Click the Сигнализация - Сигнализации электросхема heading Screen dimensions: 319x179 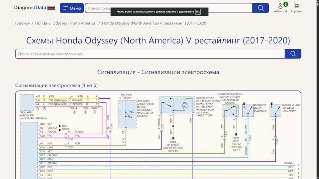coord(158,72)
